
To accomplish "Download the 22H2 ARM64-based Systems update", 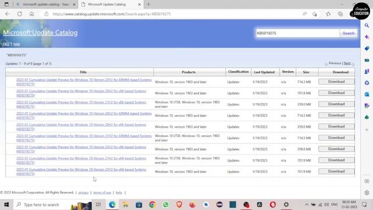I will click(336, 82).
